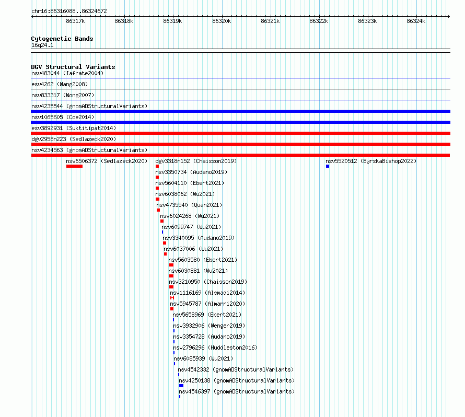Select dgv3318n152 (Chaisson2019) label

pos(196,161)
